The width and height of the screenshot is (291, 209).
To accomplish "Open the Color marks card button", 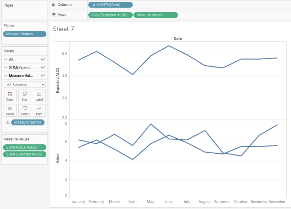I will click(10, 96).
